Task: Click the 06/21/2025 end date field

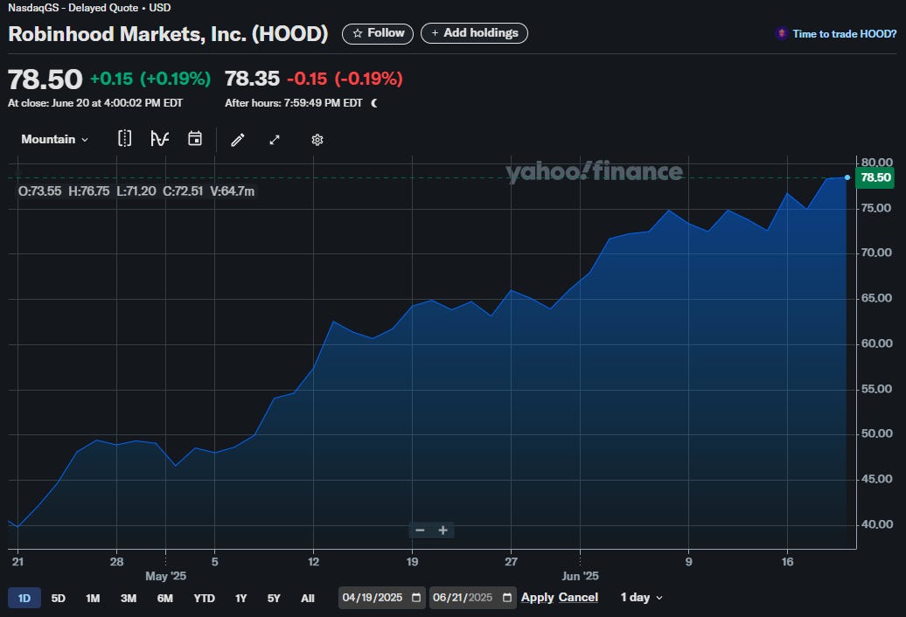Action: [472, 598]
